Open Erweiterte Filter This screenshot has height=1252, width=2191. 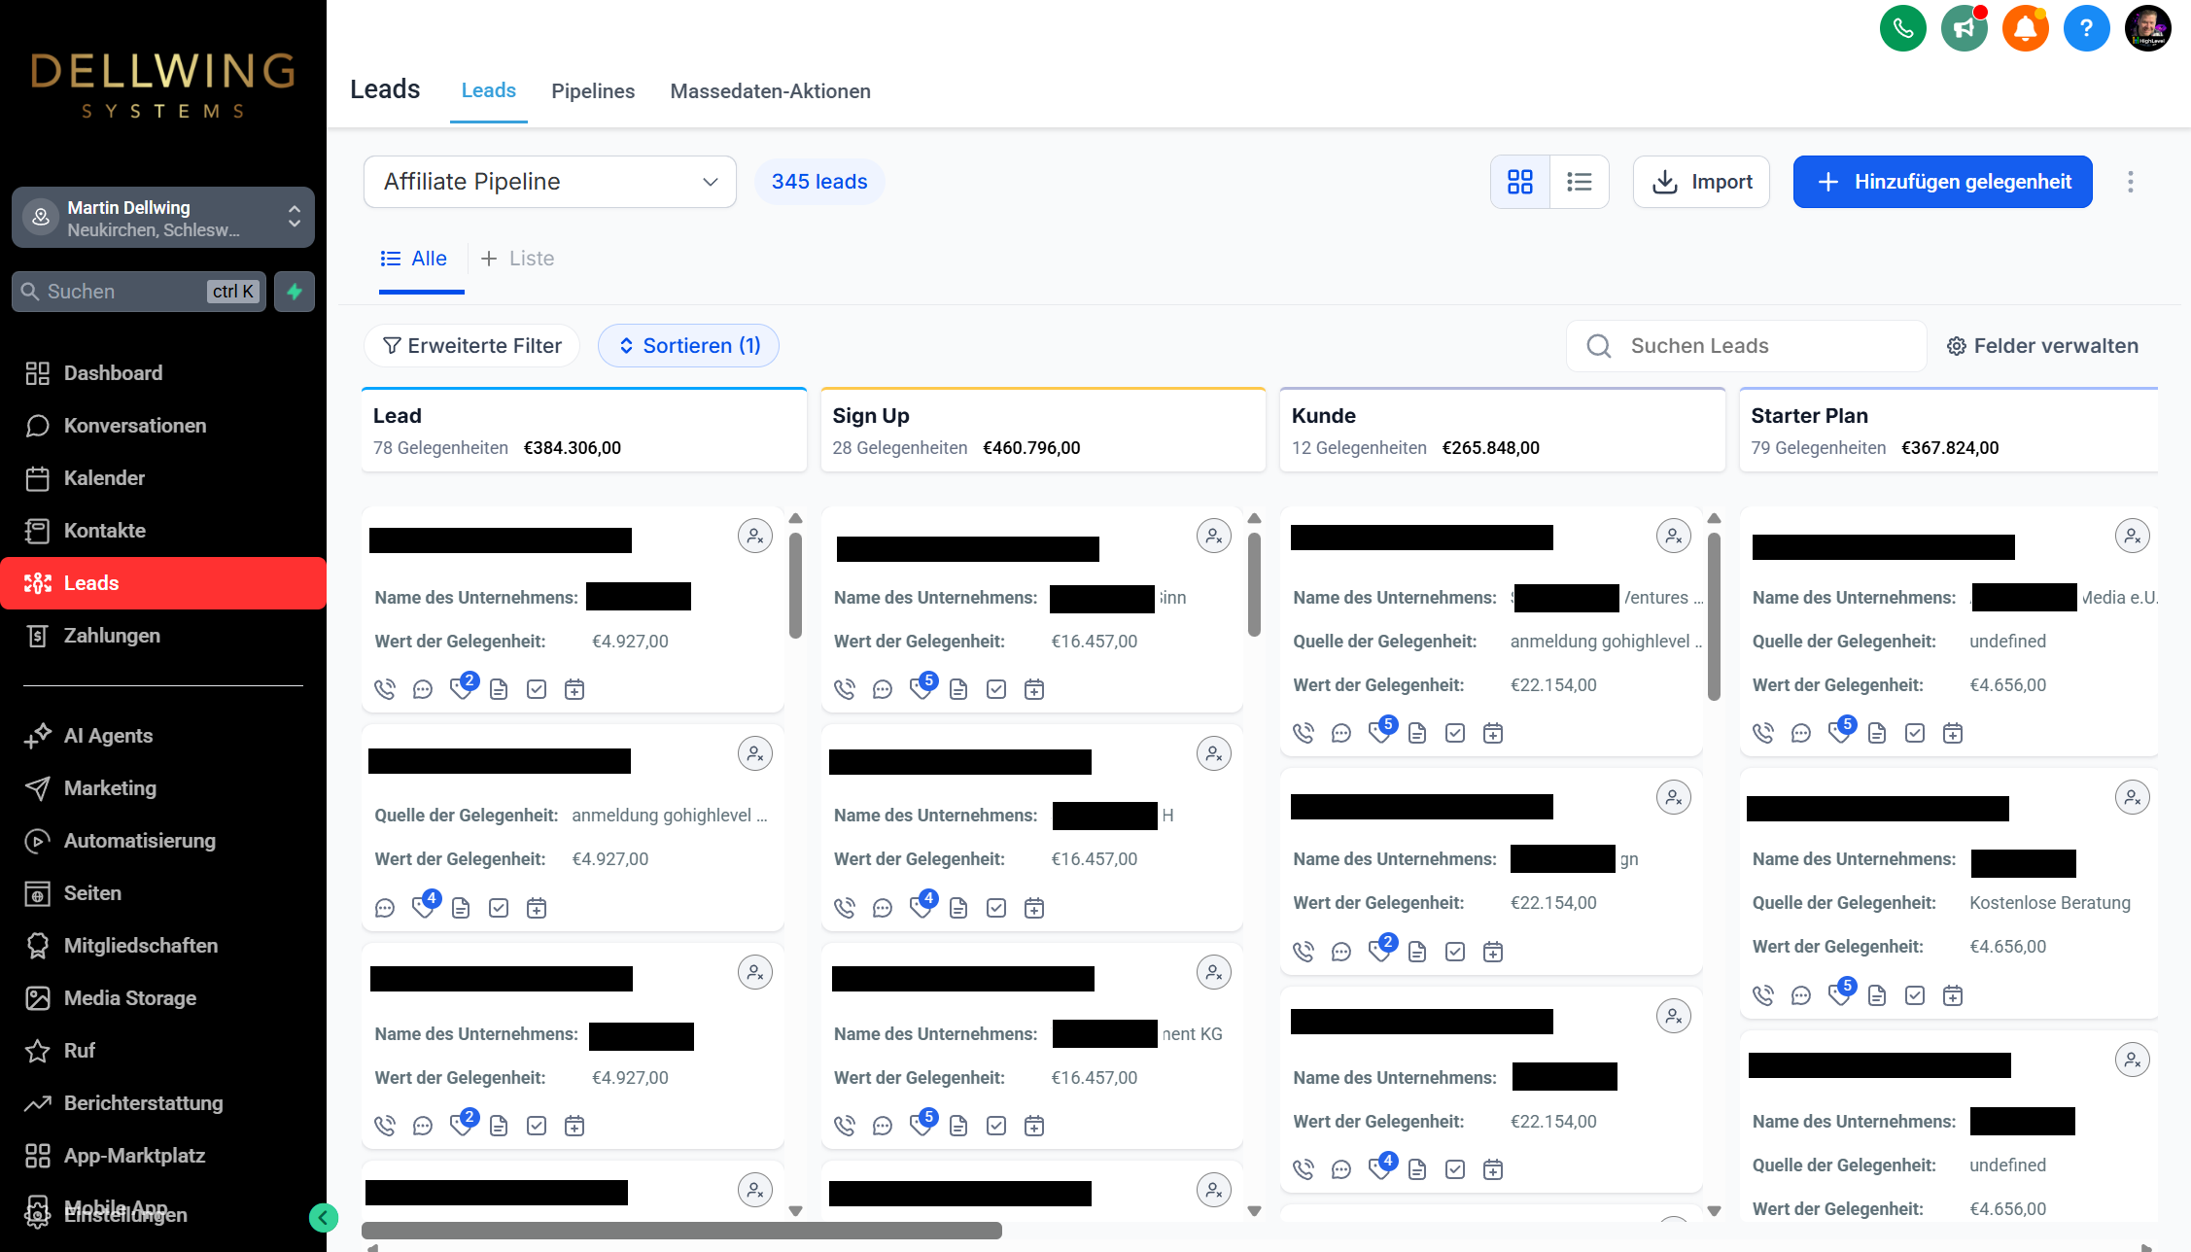tap(471, 346)
